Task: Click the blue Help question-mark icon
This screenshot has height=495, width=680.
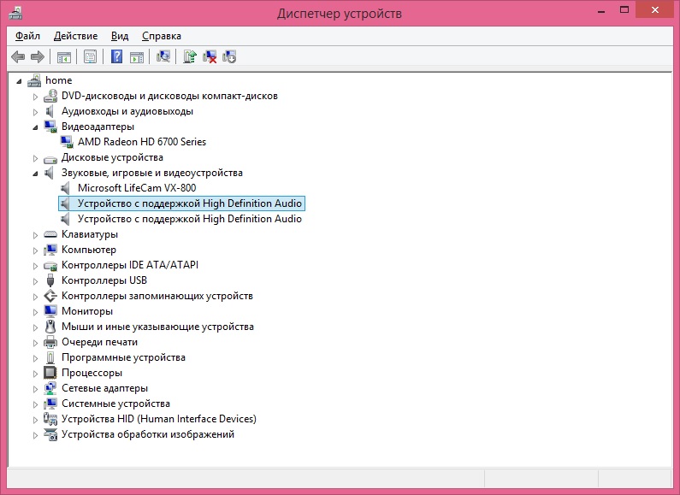Action: click(117, 56)
